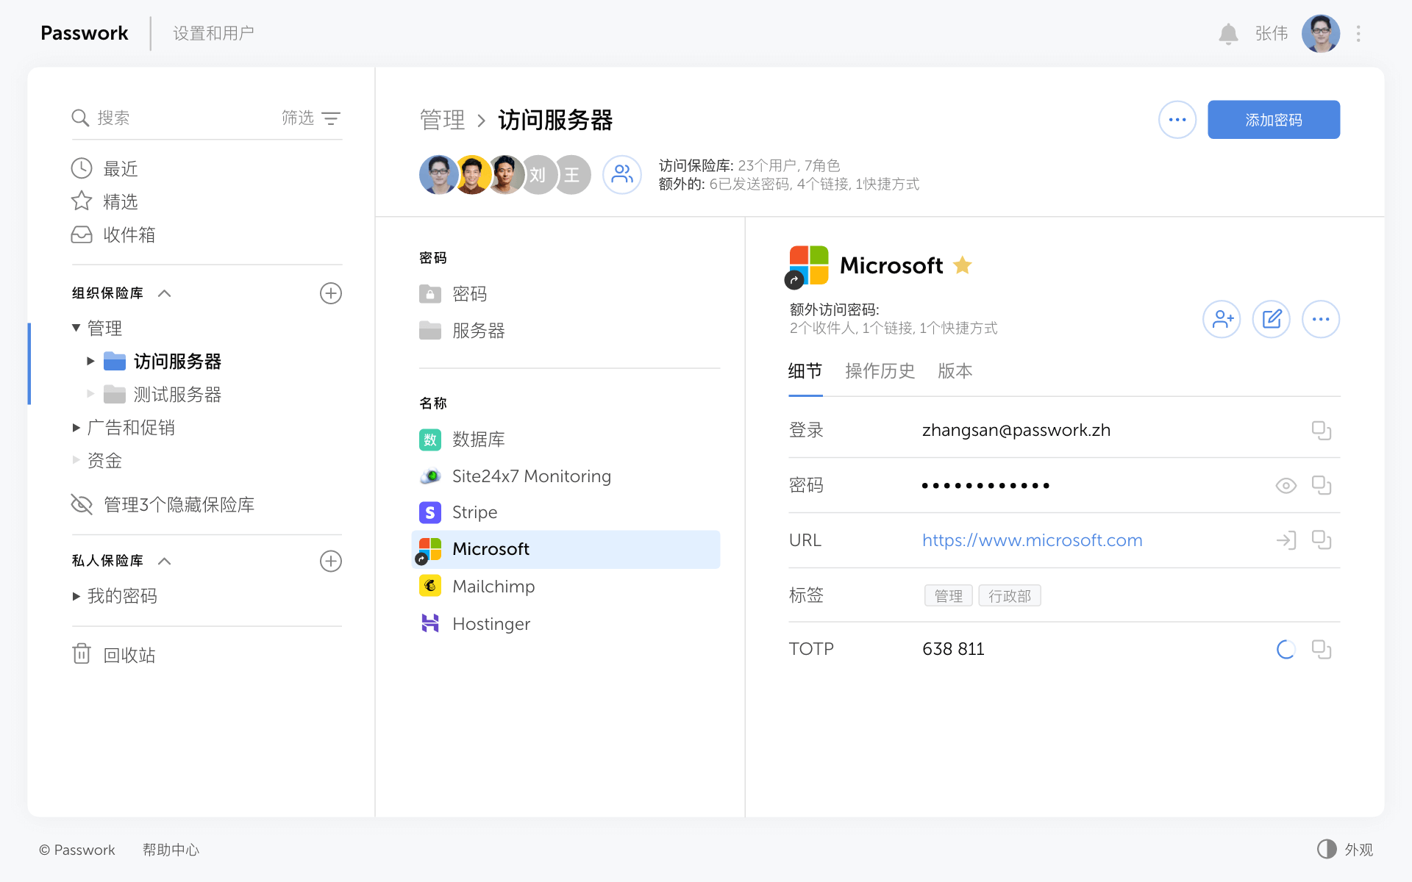Screen dimensions: 1412x882
Task: Open the 筛选 filter options
Action: click(311, 118)
